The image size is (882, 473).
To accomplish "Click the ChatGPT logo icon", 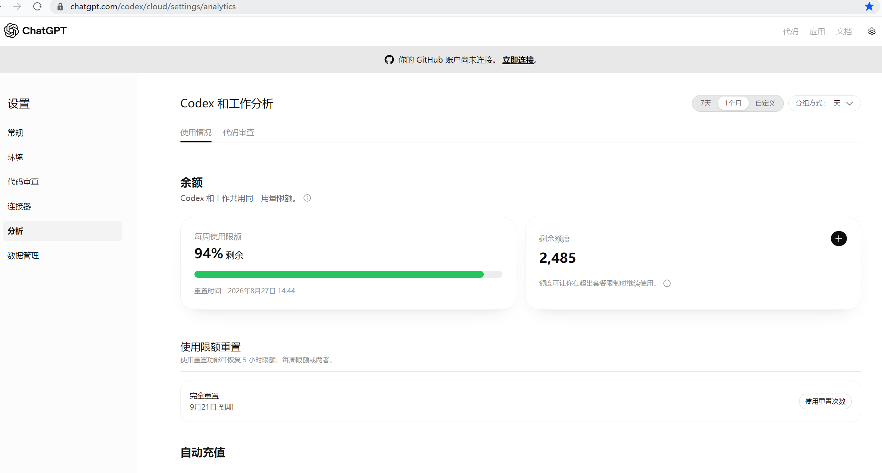I will point(11,31).
